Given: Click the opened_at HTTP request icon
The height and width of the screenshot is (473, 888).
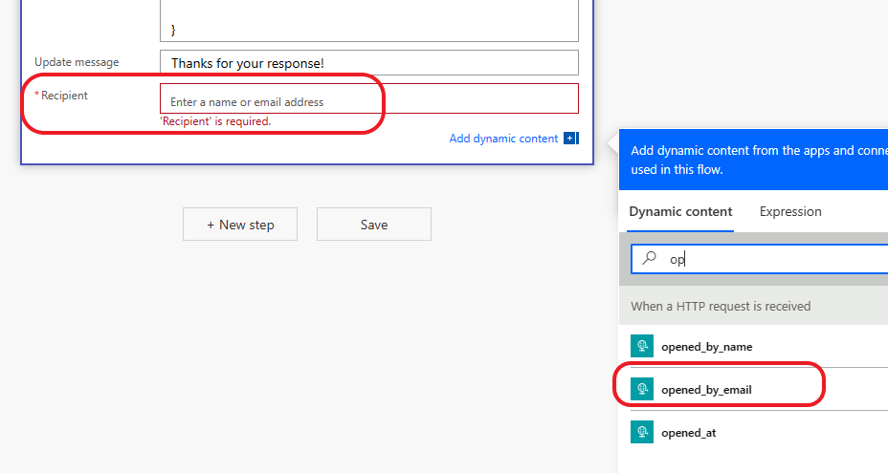Looking at the screenshot, I should (642, 432).
